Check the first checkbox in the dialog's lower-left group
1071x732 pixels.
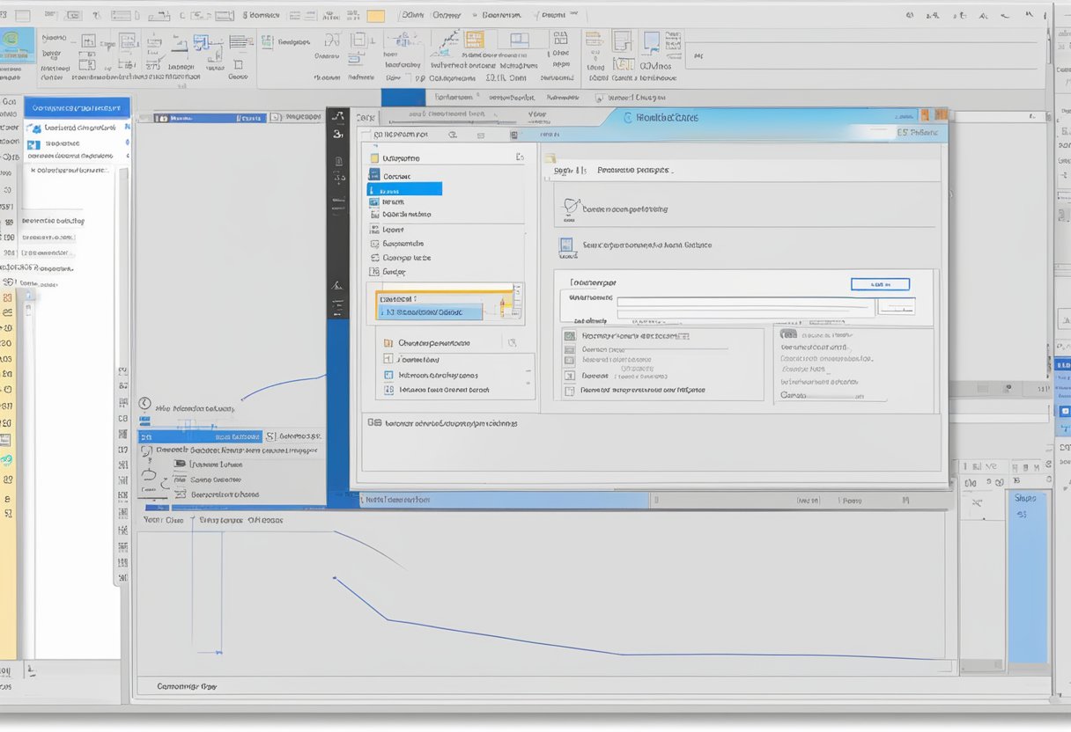click(x=571, y=335)
